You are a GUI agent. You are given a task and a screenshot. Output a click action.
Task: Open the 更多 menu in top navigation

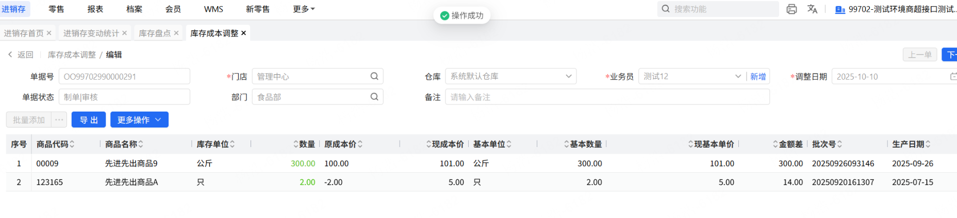tap(304, 9)
